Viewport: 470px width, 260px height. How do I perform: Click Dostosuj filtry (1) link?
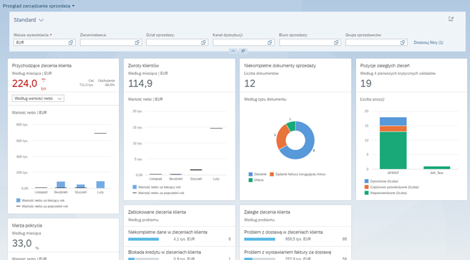[x=428, y=43]
